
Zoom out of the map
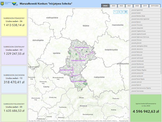pos(126,117)
